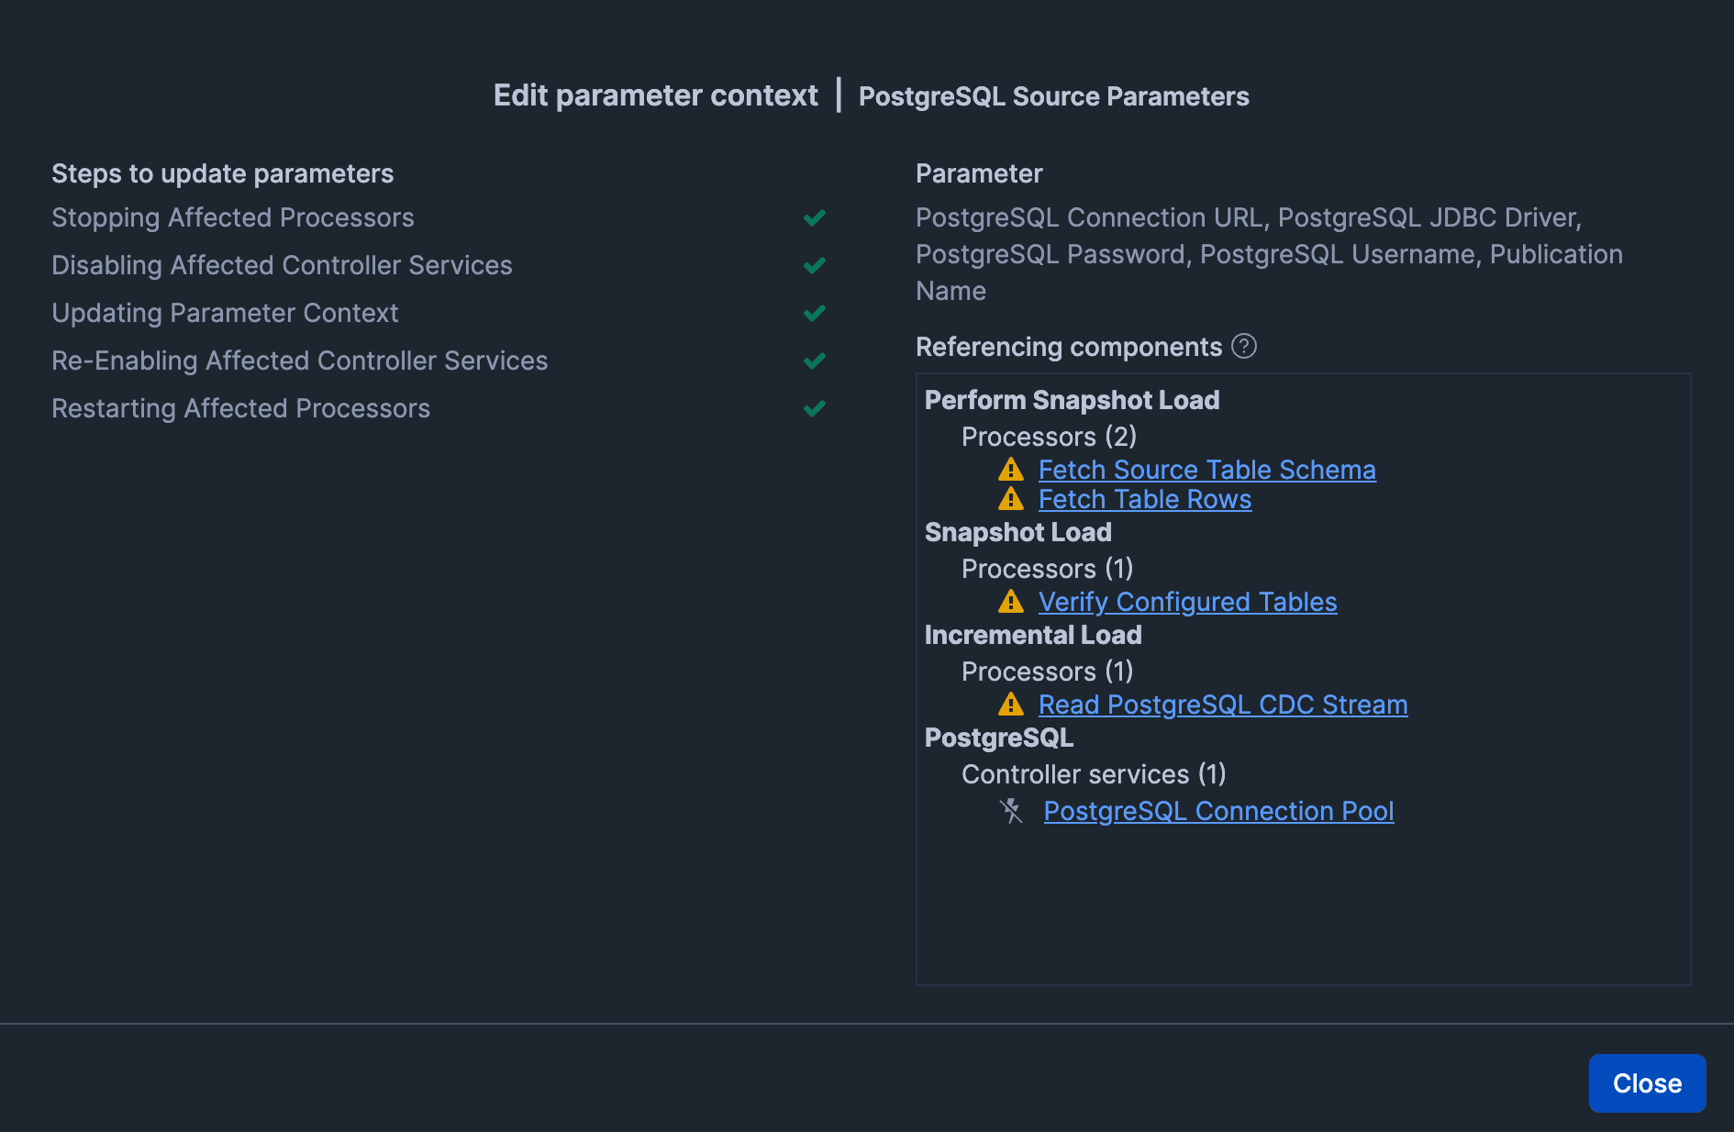Viewport: 1734px width, 1132px height.
Task: Go to Verify Configured Tables processor
Action: click(1187, 602)
